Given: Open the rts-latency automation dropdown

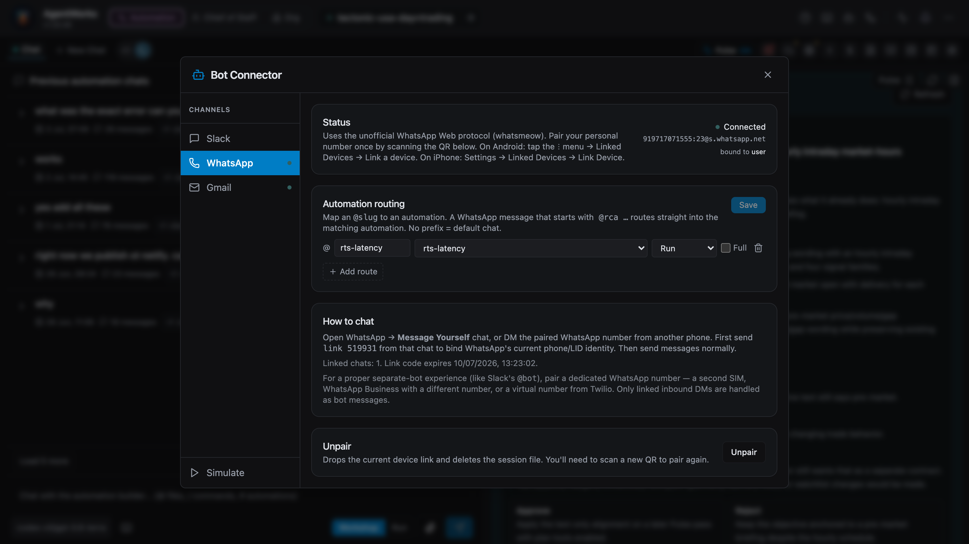Looking at the screenshot, I should pyautogui.click(x=530, y=248).
